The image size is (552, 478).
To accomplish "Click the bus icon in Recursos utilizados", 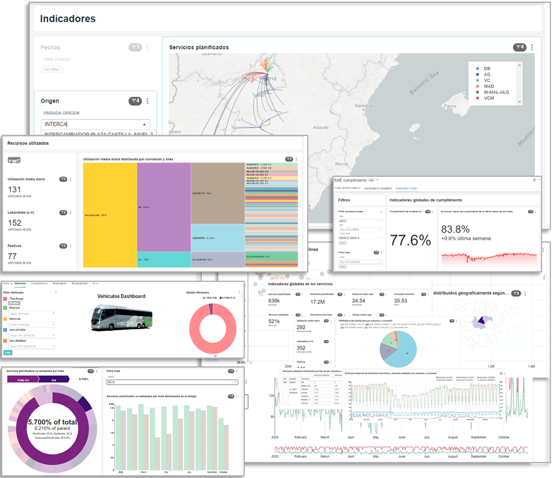I will point(14,160).
